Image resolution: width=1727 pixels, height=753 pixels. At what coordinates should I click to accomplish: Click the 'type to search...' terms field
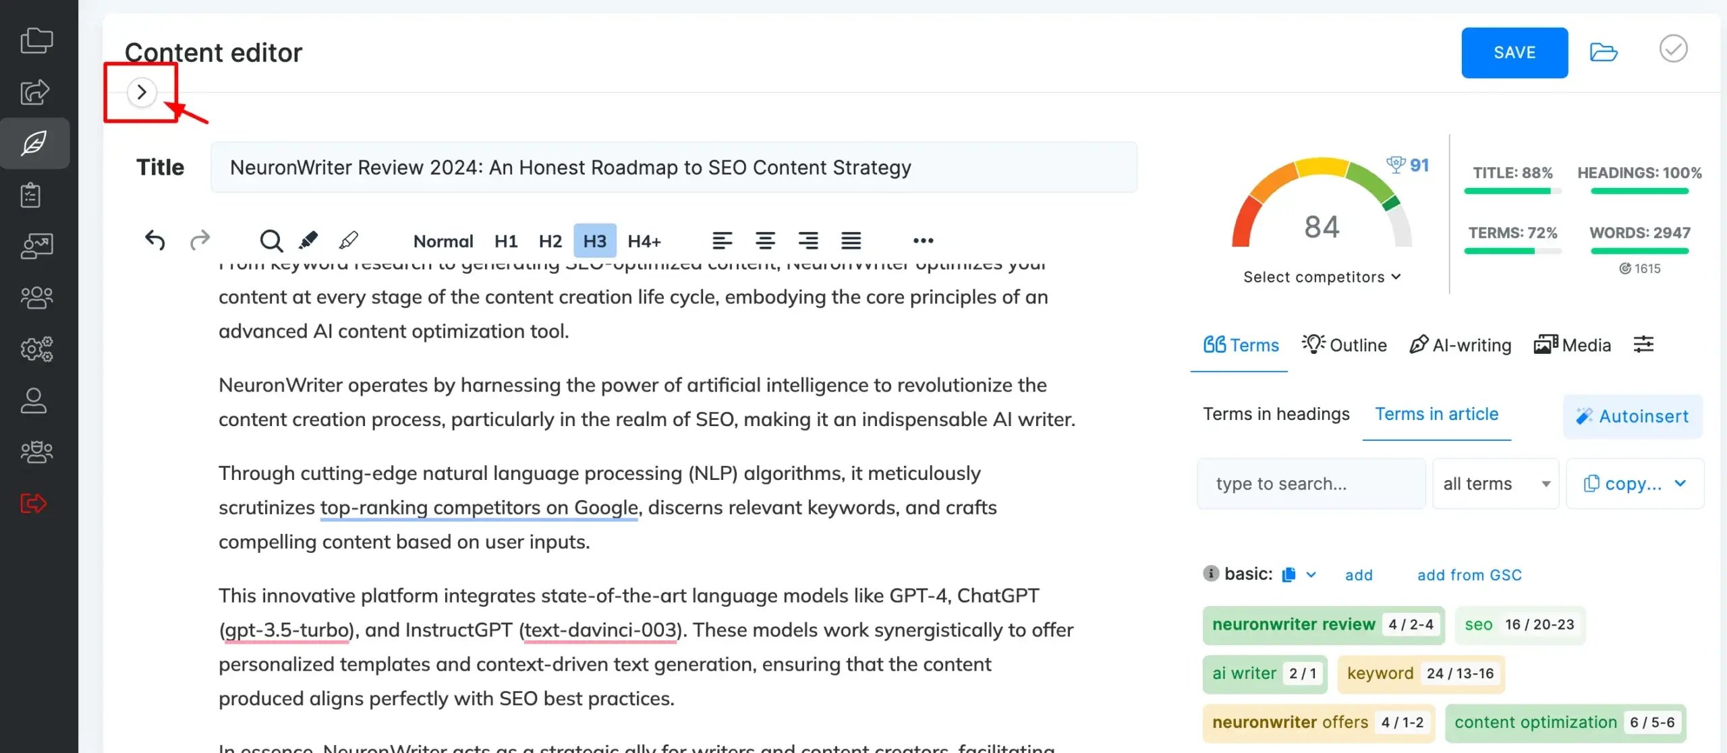(x=1311, y=483)
